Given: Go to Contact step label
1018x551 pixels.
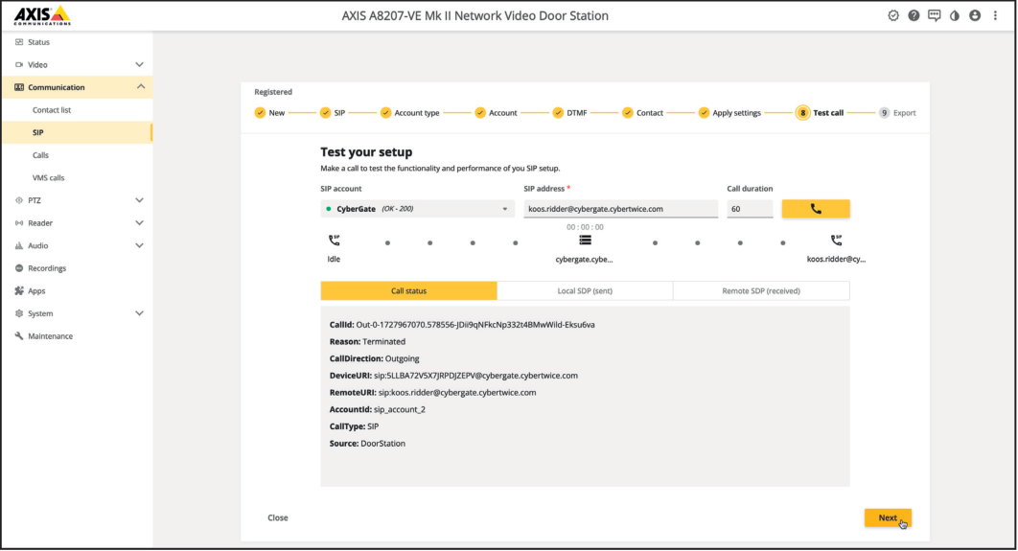Looking at the screenshot, I should point(650,113).
